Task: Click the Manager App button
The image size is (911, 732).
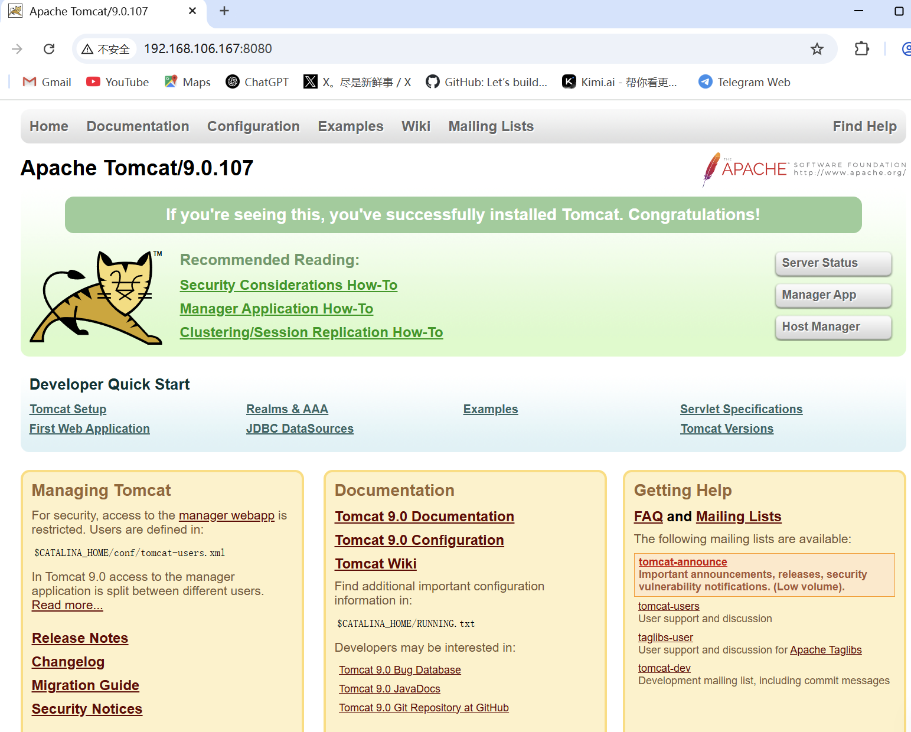Action: click(x=833, y=295)
